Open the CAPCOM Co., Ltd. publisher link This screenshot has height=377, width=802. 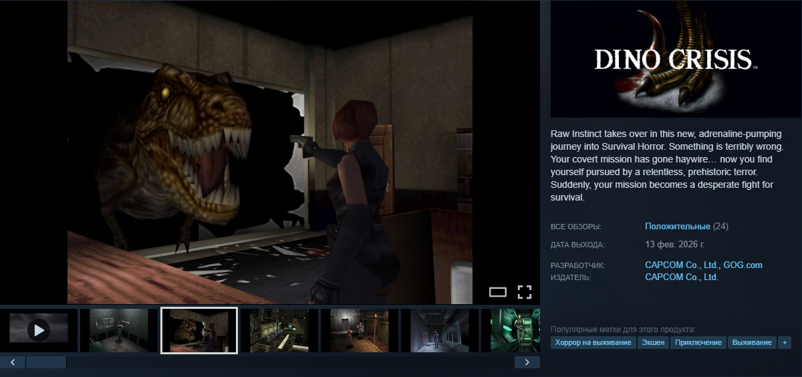point(681,277)
